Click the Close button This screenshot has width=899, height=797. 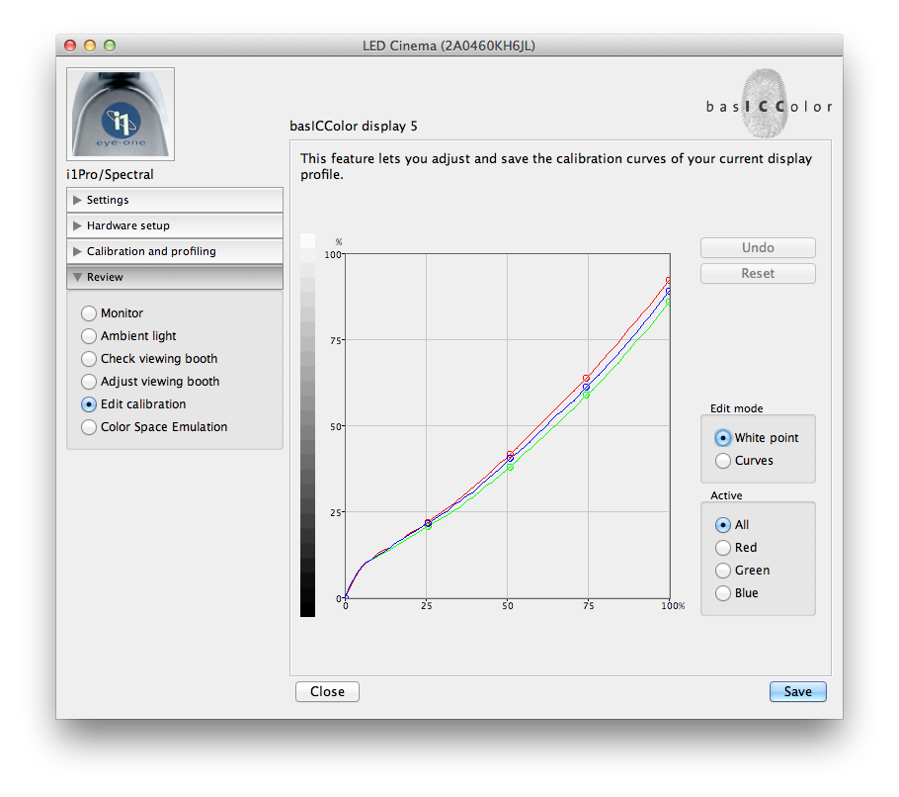point(327,691)
